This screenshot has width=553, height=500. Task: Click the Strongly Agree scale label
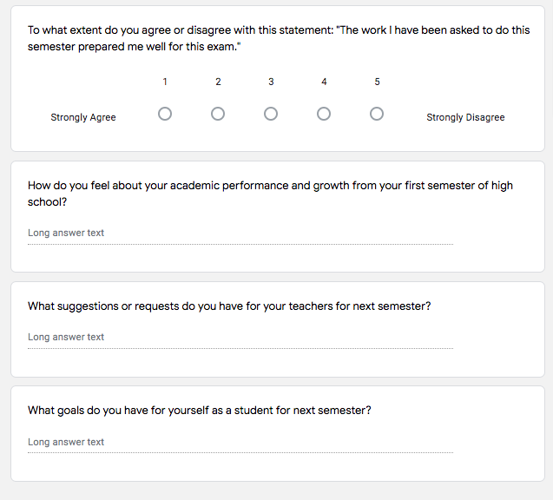click(x=83, y=117)
